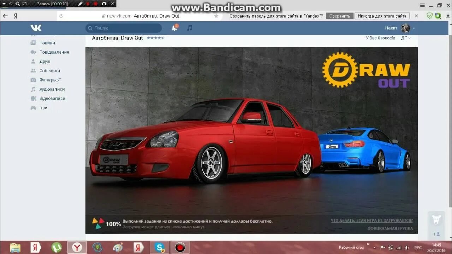
Task: Open Відеозаписи in the left menu
Action: coord(52,98)
